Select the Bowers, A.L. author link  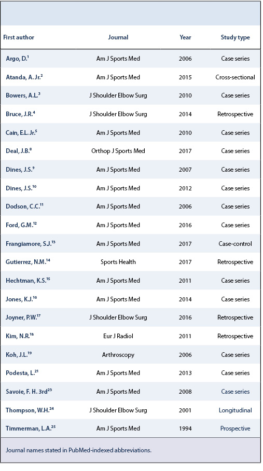click(23, 95)
